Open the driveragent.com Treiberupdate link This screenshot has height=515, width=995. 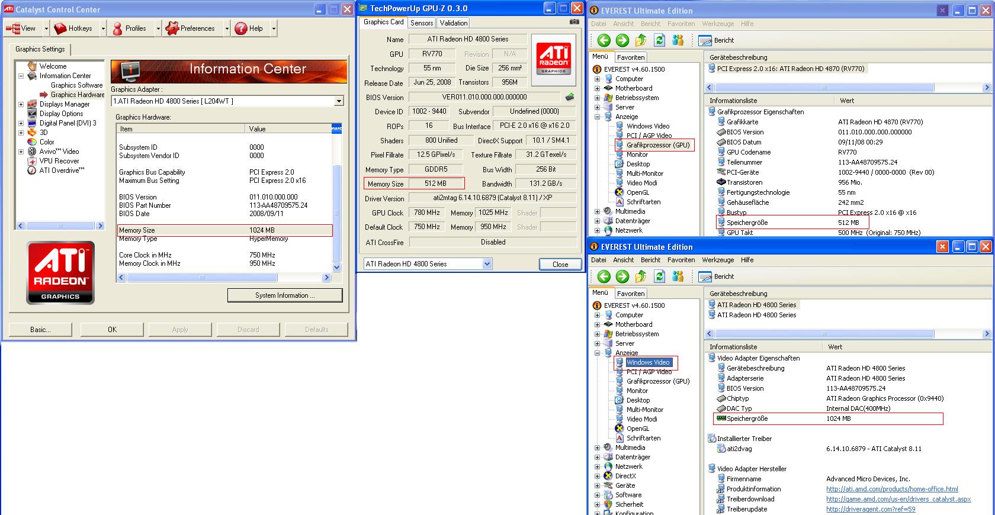point(871,509)
